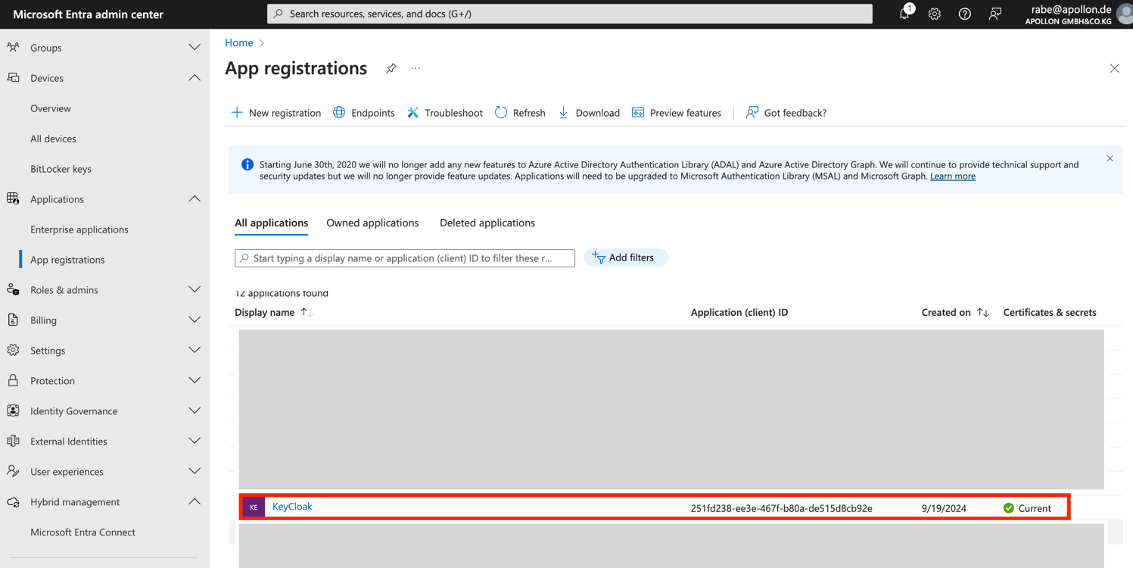
Task: Open the account avatar menu
Action: point(1125,14)
